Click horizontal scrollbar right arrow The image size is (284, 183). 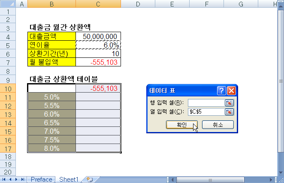click(x=271, y=180)
